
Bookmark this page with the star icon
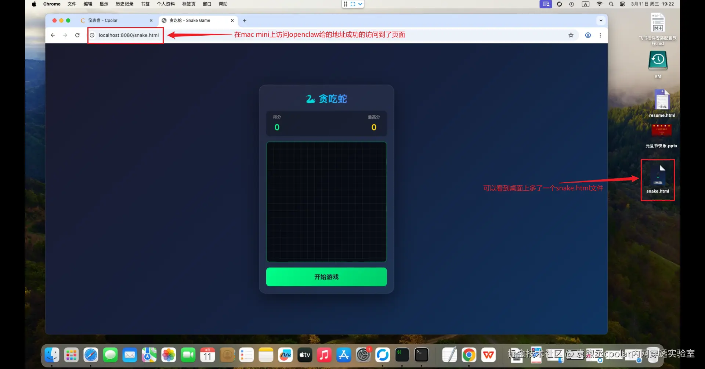[x=571, y=35]
